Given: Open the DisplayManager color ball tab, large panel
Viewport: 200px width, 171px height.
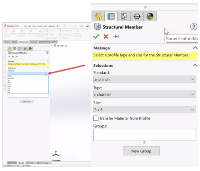Looking at the screenshot, I should pos(150,16).
